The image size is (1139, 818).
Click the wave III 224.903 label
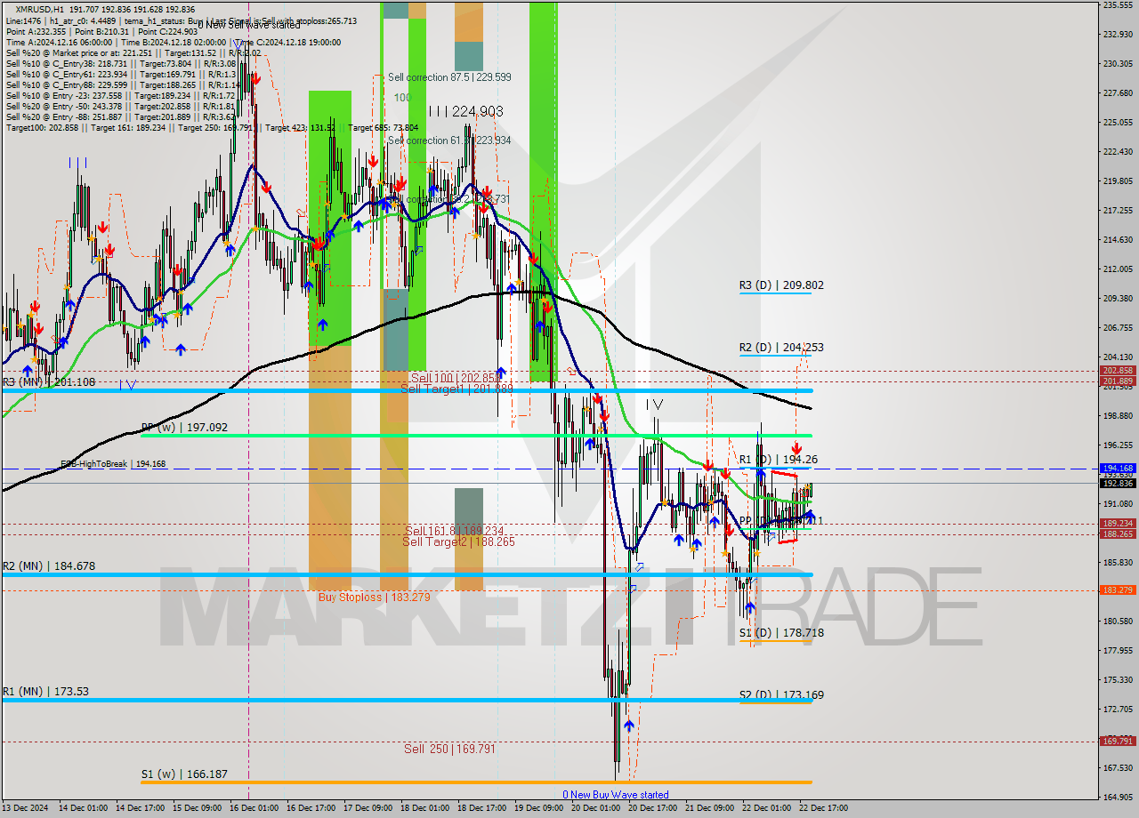[x=465, y=111]
